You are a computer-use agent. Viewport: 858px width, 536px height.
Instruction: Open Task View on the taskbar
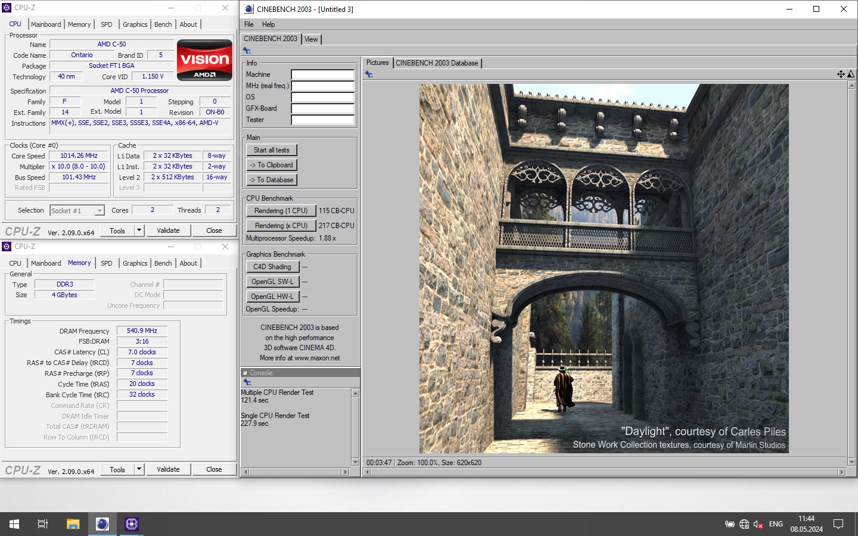(43, 524)
